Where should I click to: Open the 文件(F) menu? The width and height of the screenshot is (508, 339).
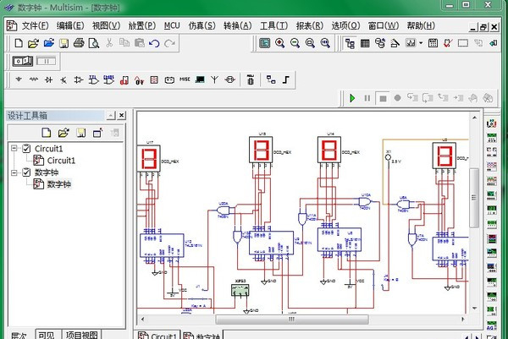coord(35,26)
